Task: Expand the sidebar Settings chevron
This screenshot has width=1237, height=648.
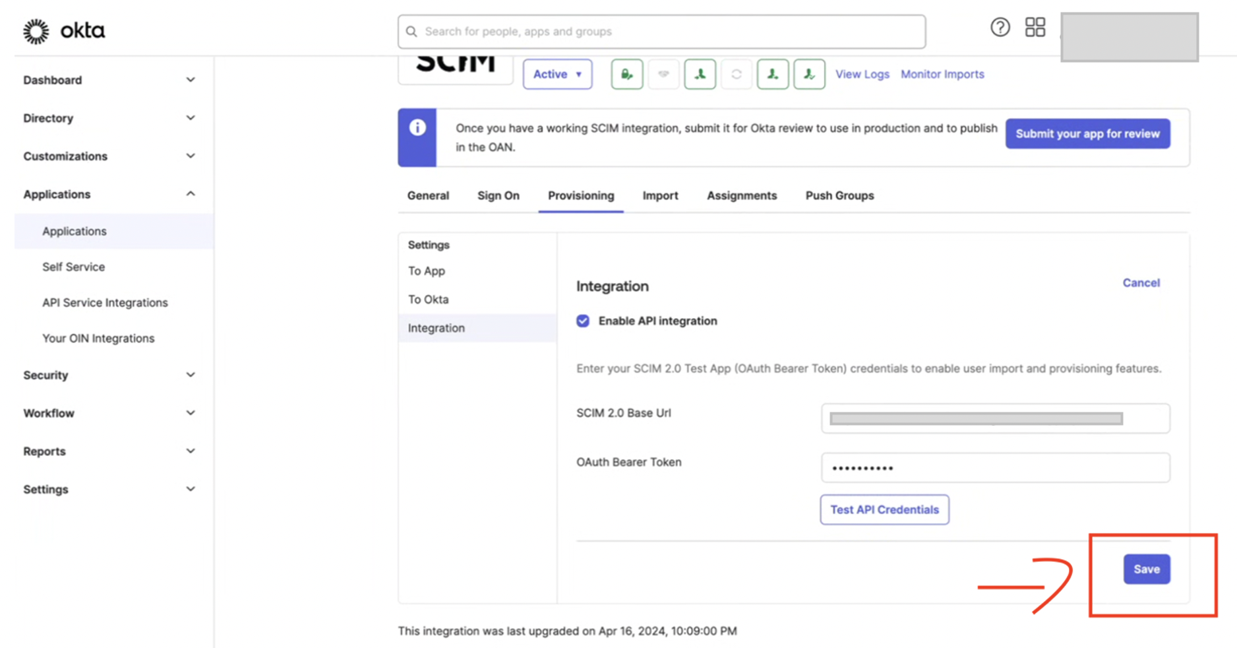Action: 191,489
